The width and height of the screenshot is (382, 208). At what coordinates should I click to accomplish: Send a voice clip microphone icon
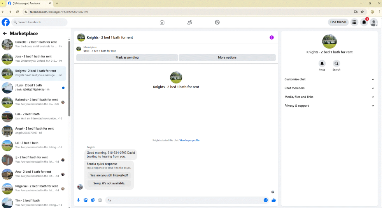pyautogui.click(x=79, y=200)
